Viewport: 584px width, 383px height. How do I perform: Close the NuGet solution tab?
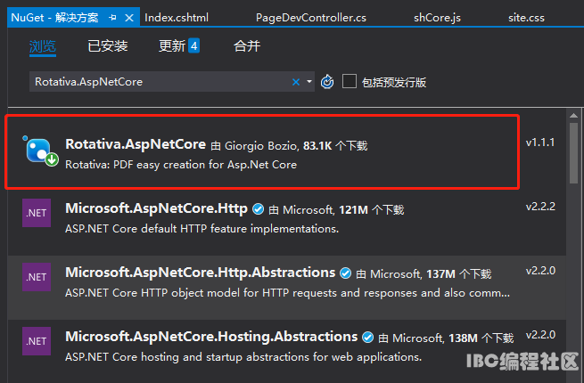coord(129,18)
